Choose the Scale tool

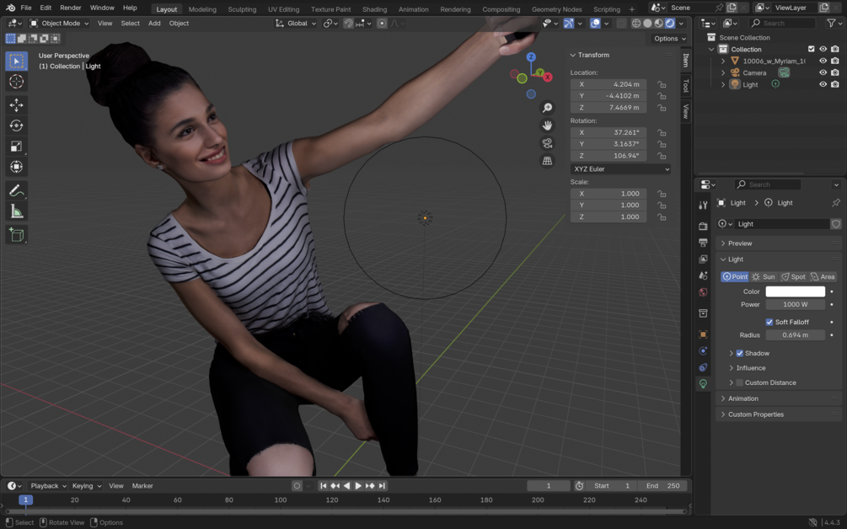(x=16, y=147)
